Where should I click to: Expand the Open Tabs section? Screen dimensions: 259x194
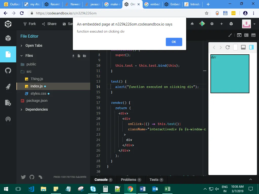coord(31,45)
